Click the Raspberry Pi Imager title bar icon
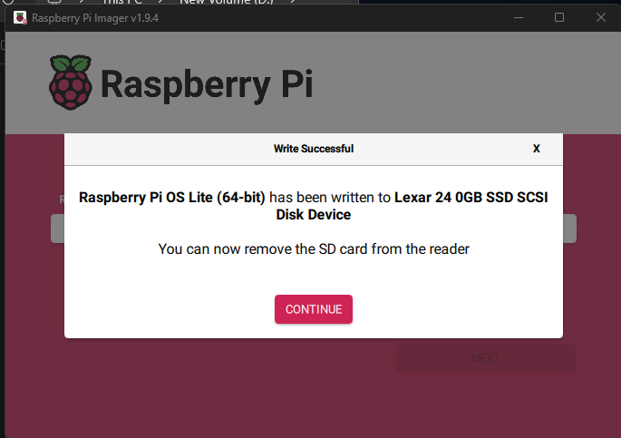The image size is (621, 438). click(20, 18)
